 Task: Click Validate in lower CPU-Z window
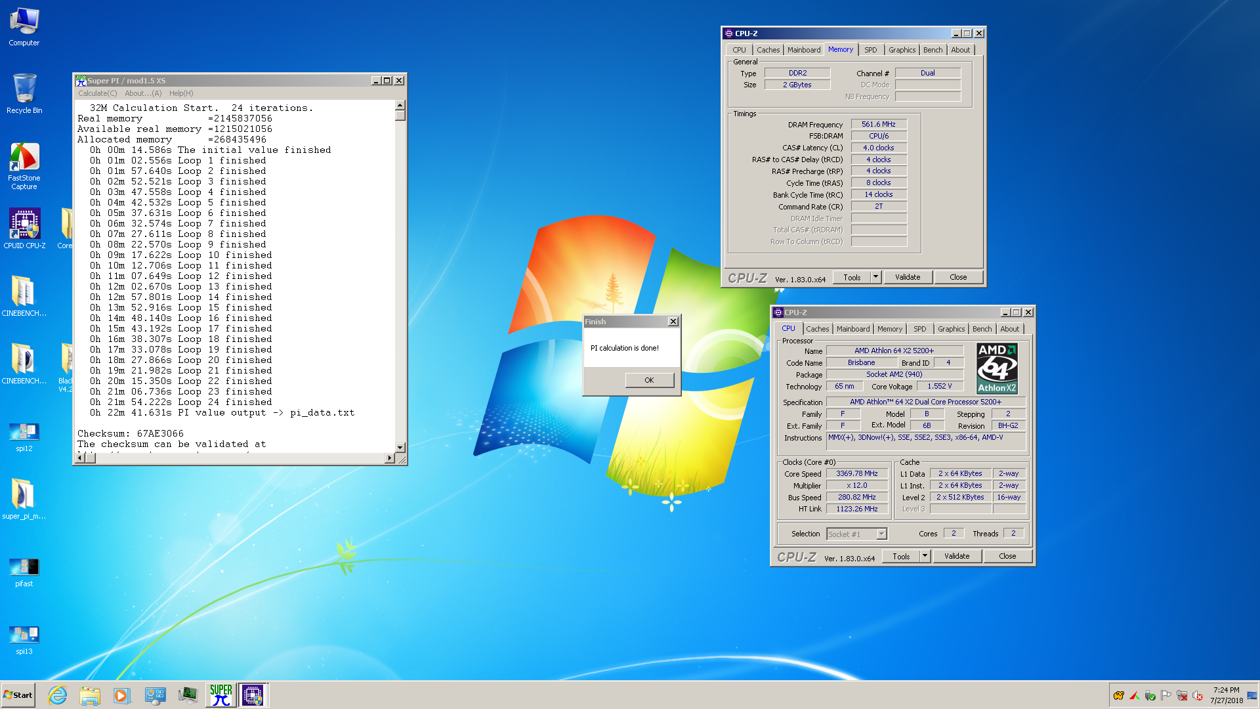click(957, 556)
